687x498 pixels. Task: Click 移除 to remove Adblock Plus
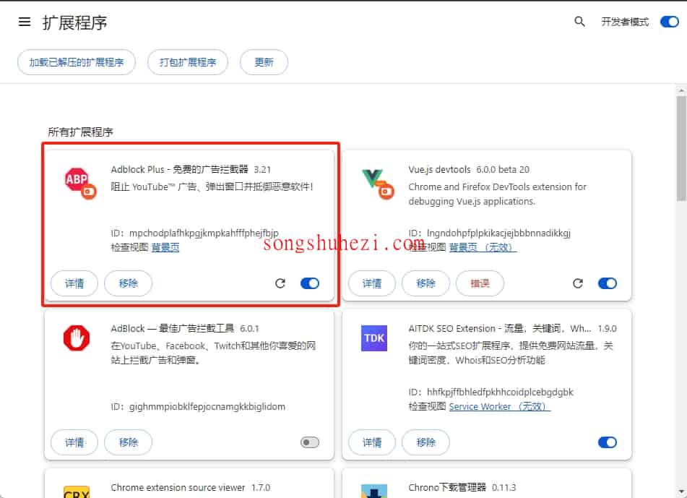(x=128, y=283)
